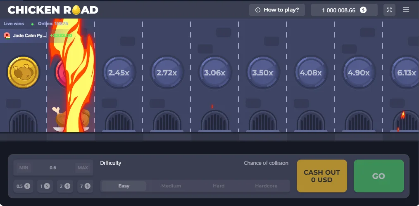Open the hamburger menu

click(406, 10)
